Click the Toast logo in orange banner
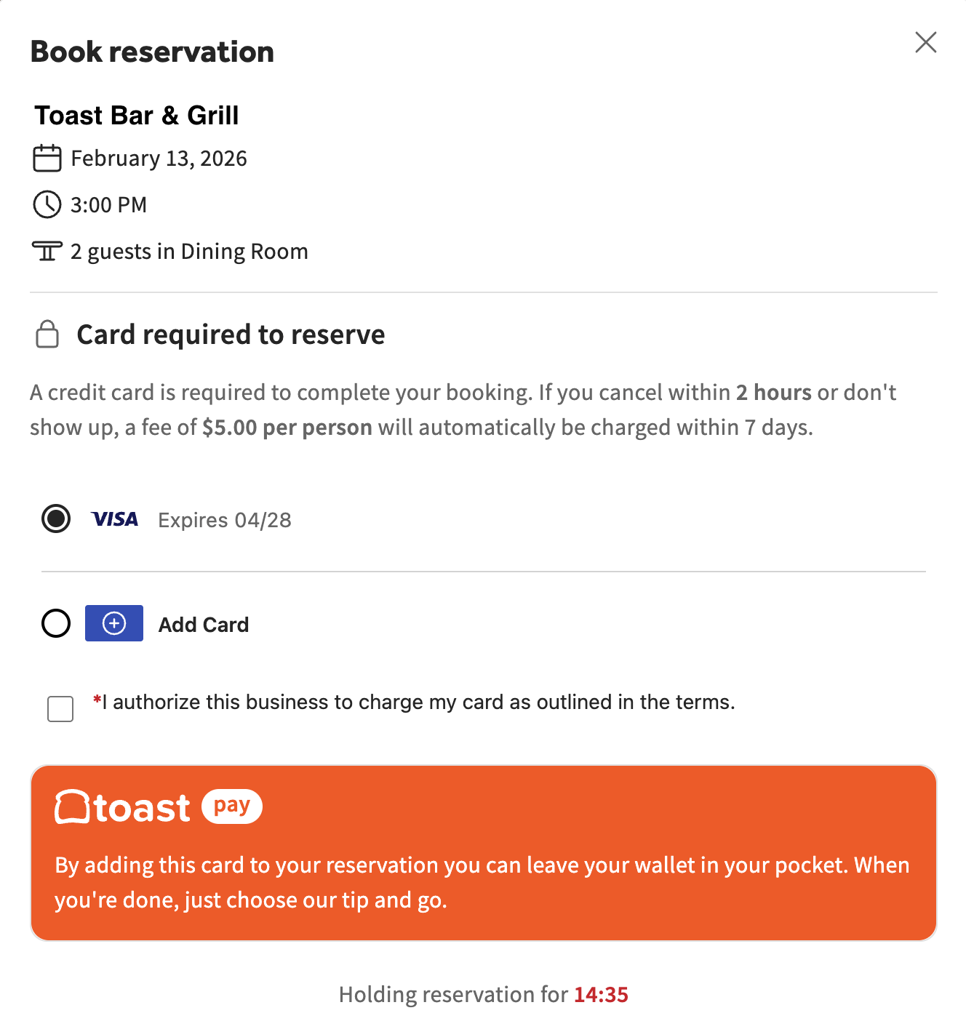The height and width of the screenshot is (1021, 966). tap(122, 807)
